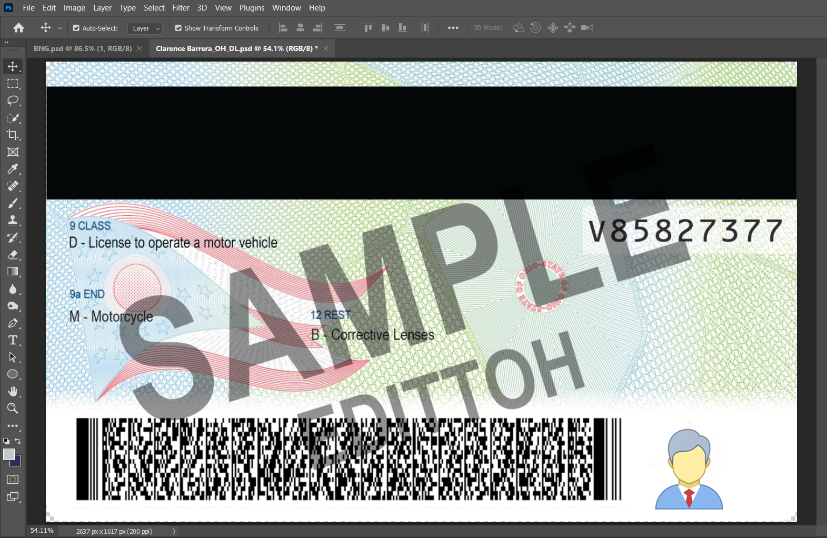Click the foreground color swatch
The image size is (827, 538).
click(8, 454)
